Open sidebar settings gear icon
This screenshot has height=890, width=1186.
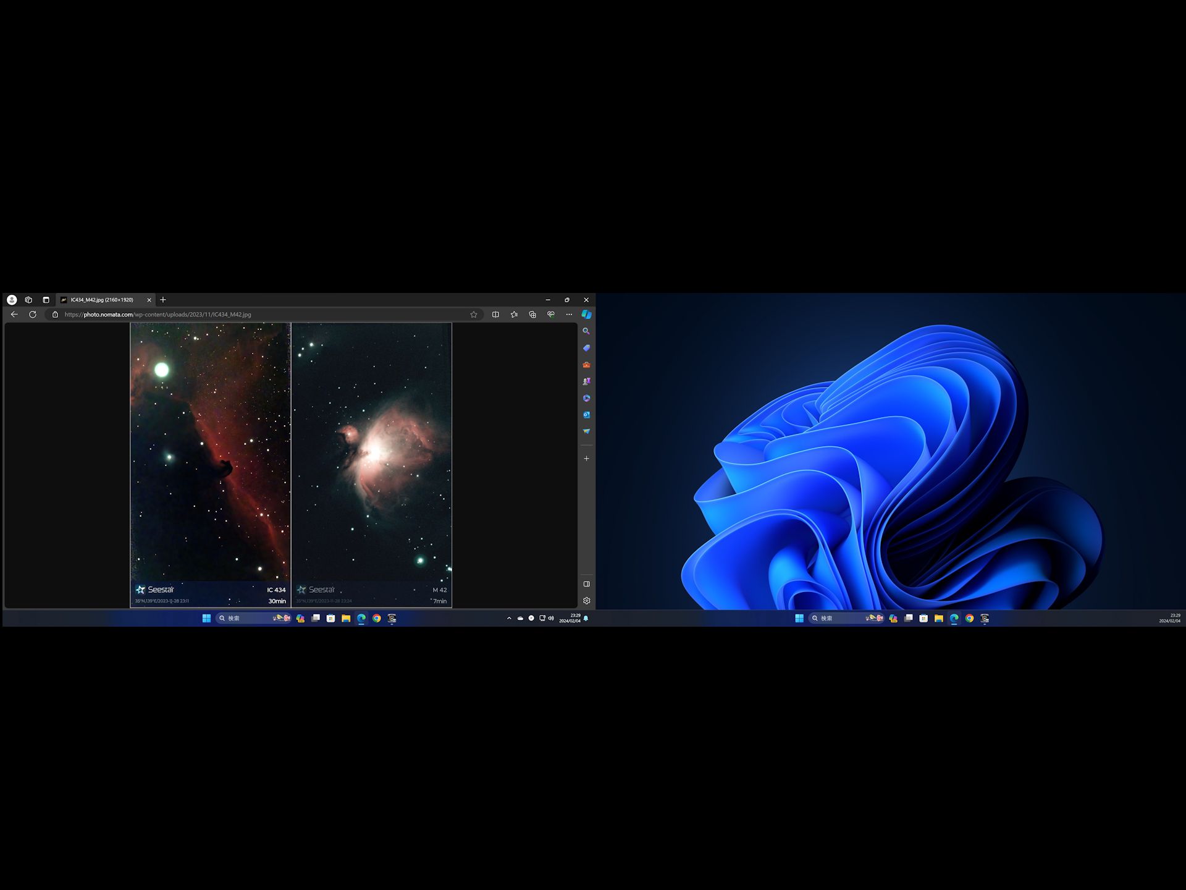586,601
